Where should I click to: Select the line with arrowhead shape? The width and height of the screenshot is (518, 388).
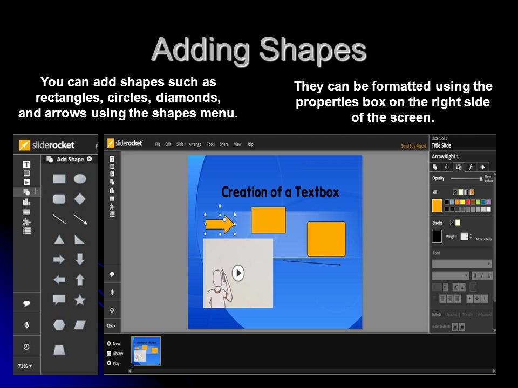click(x=80, y=220)
